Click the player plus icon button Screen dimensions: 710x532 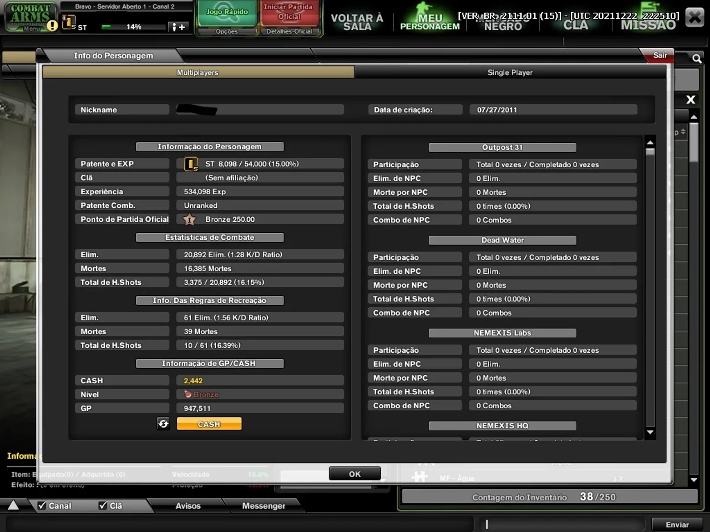tap(178, 27)
